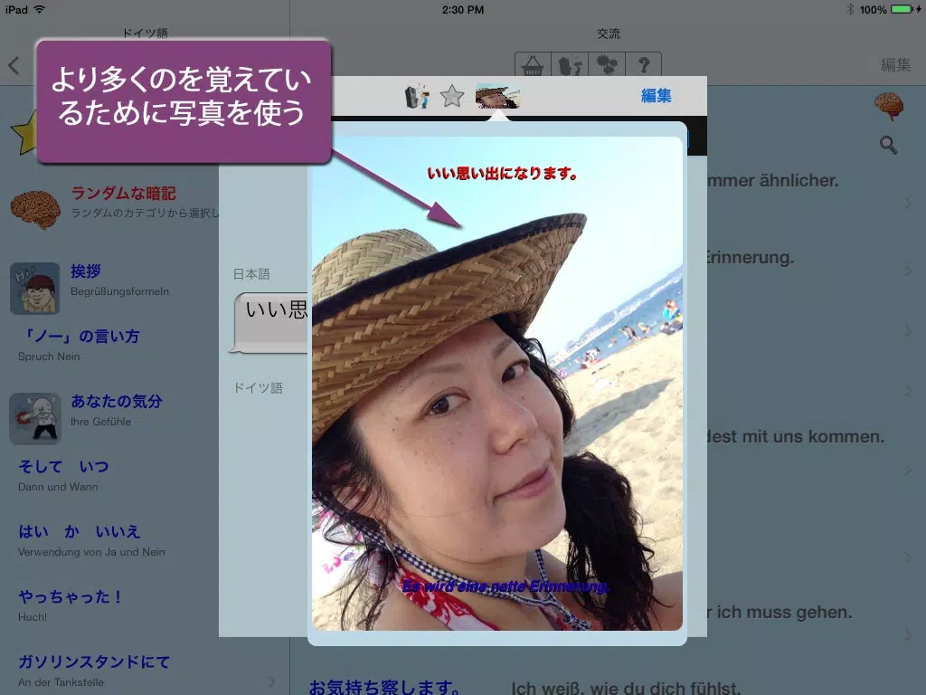Open the 挨拶 greetings category

point(86,271)
